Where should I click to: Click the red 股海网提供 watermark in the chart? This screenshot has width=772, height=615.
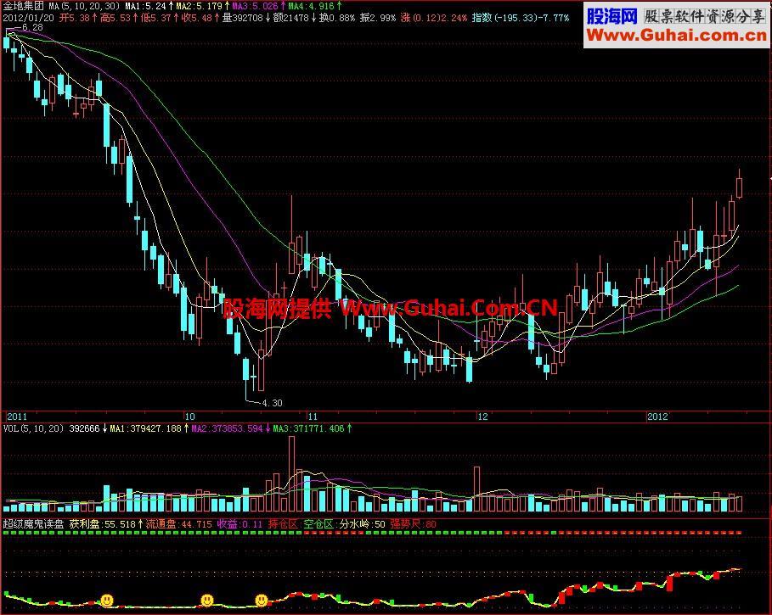pyautogui.click(x=277, y=308)
